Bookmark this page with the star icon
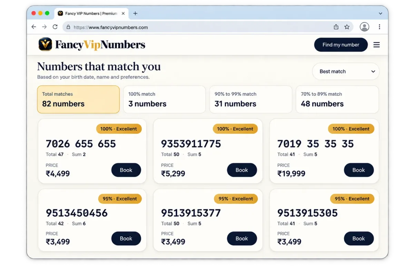 (347, 27)
